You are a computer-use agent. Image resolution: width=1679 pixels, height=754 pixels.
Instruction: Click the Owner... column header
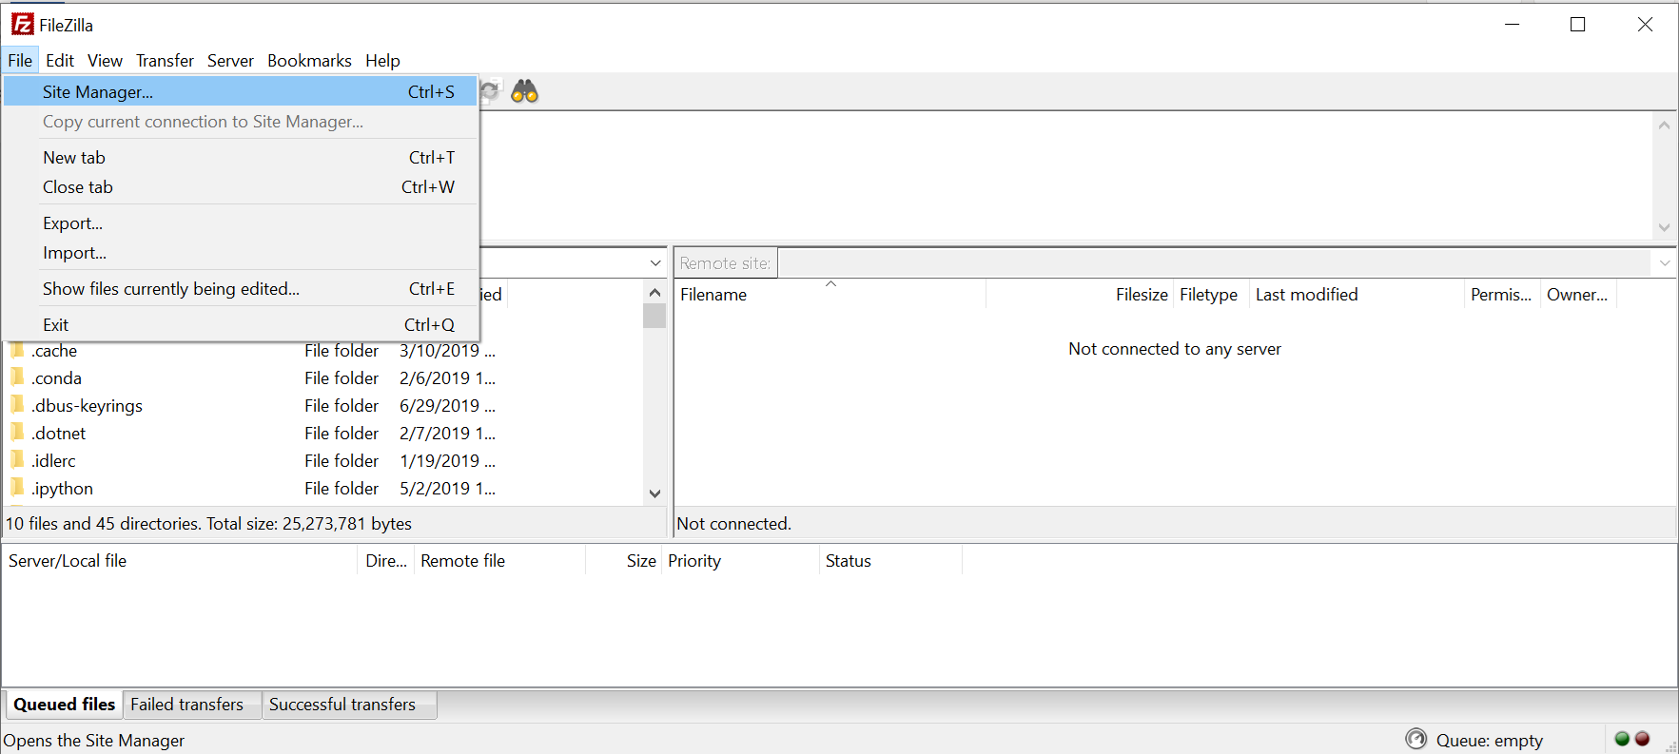click(x=1578, y=294)
